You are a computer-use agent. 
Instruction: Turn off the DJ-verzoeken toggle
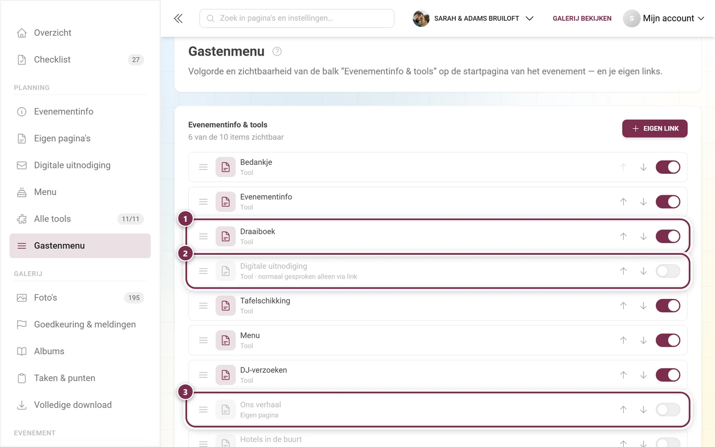[x=668, y=375]
